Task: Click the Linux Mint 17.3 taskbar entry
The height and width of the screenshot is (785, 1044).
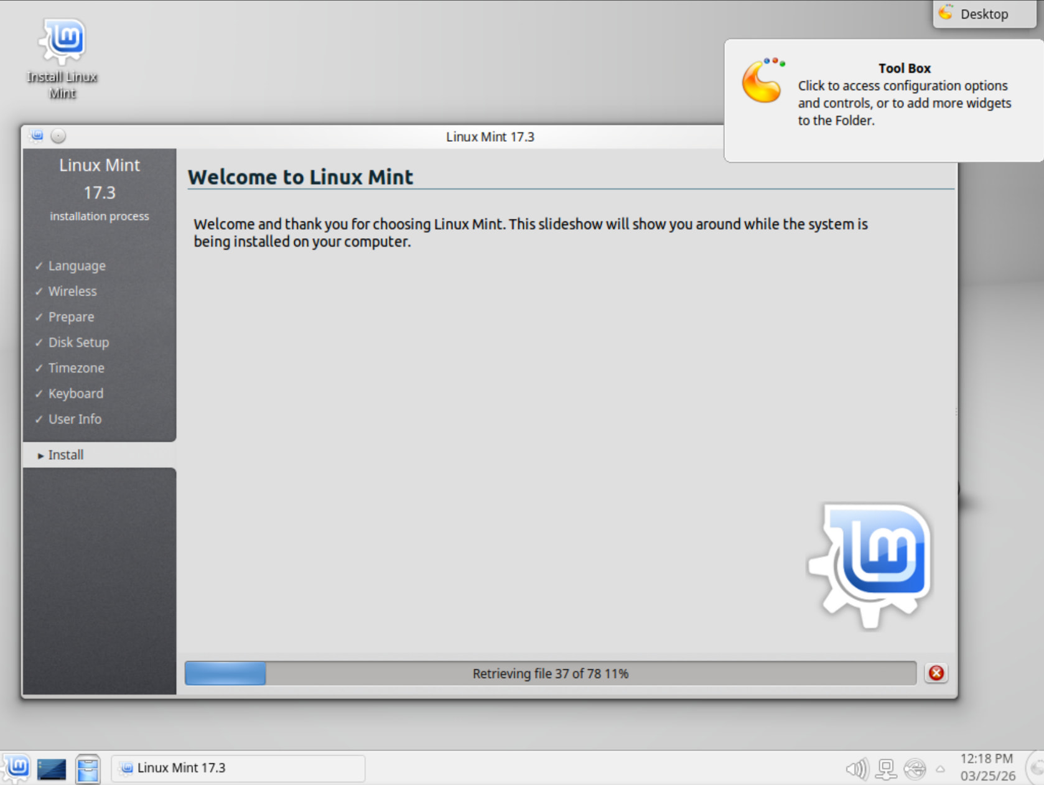Action: click(x=238, y=768)
